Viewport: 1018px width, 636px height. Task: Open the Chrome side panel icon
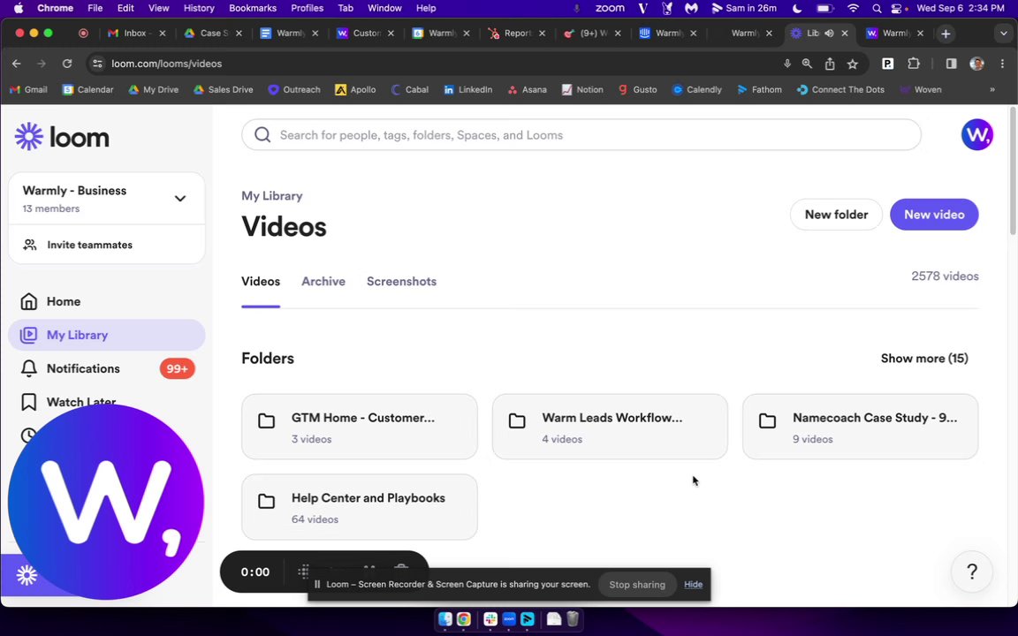(951, 64)
